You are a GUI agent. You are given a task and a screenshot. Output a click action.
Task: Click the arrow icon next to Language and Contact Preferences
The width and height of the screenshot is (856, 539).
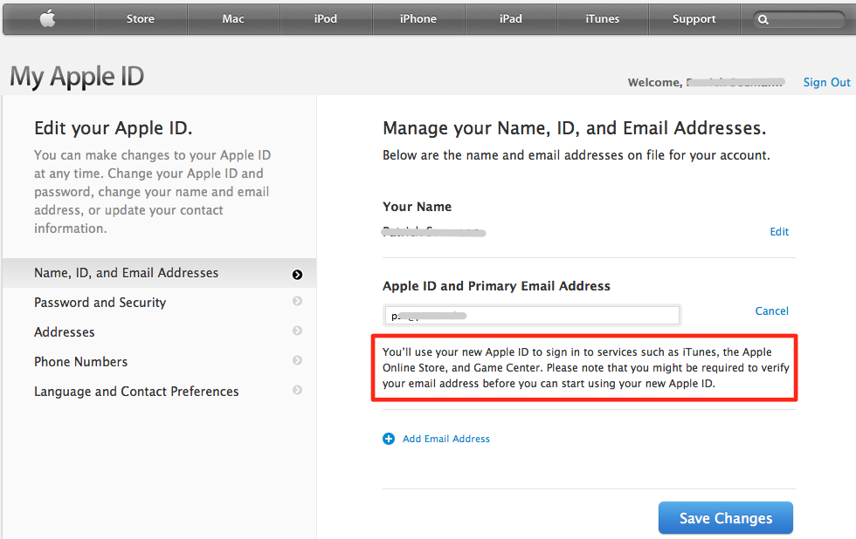click(x=297, y=390)
